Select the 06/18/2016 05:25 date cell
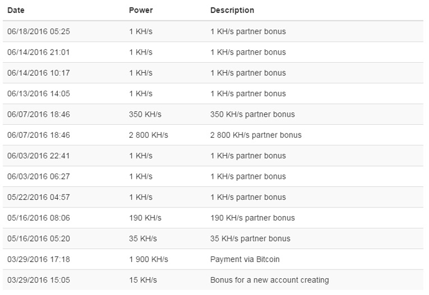The image size is (429, 295). click(x=39, y=32)
